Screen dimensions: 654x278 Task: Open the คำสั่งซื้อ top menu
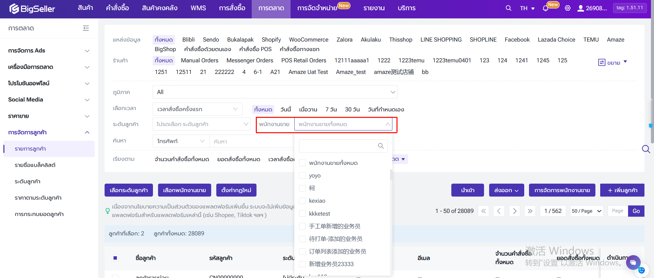click(x=117, y=8)
